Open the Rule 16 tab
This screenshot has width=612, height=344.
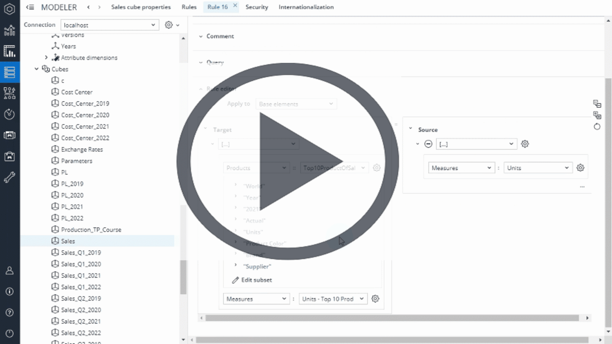217,7
